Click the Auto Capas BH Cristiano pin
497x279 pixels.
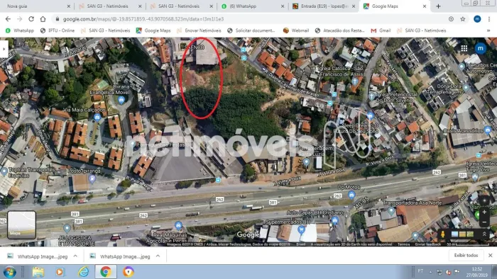pyautogui.click(x=334, y=220)
